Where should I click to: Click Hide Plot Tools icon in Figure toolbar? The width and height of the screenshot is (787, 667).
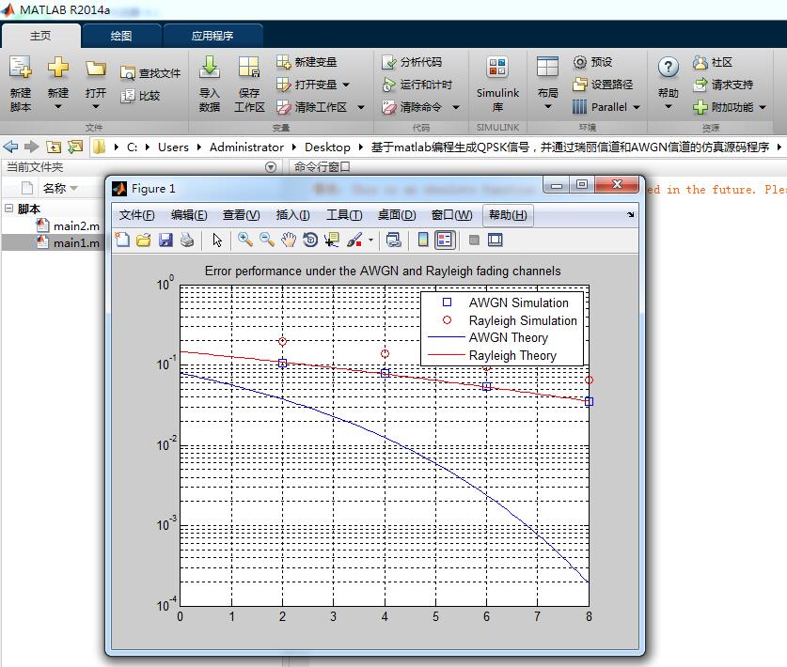click(x=474, y=240)
